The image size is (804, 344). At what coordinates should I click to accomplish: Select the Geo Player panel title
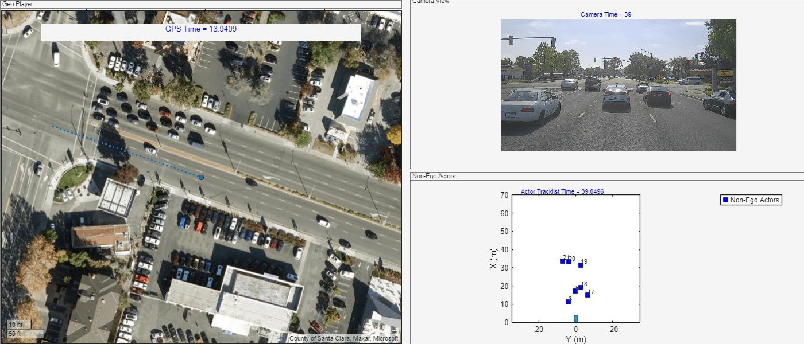pyautogui.click(x=17, y=4)
